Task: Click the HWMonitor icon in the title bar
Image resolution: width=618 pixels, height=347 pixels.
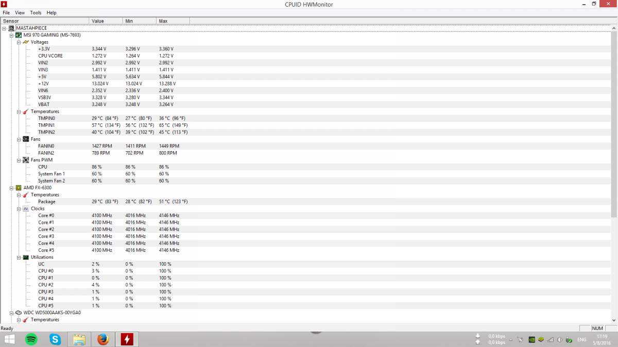Action: click(x=4, y=4)
